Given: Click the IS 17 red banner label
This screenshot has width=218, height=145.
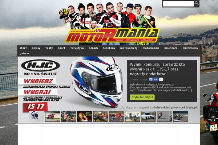Looking at the screenshot, I should [x=36, y=107].
